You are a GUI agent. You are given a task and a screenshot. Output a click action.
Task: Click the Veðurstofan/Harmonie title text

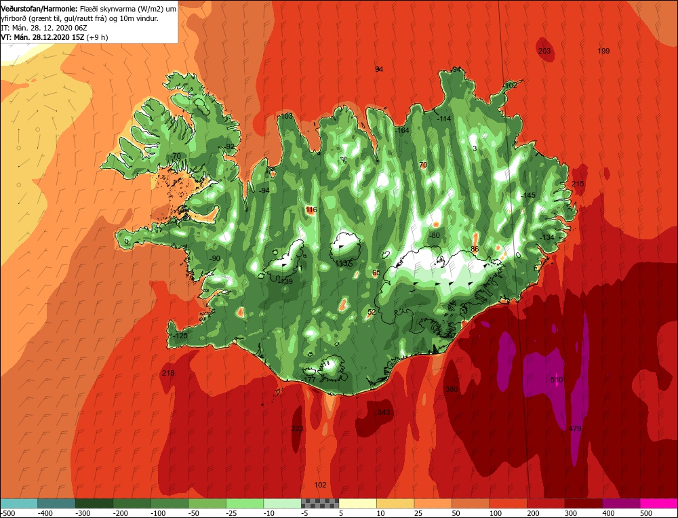coord(39,9)
